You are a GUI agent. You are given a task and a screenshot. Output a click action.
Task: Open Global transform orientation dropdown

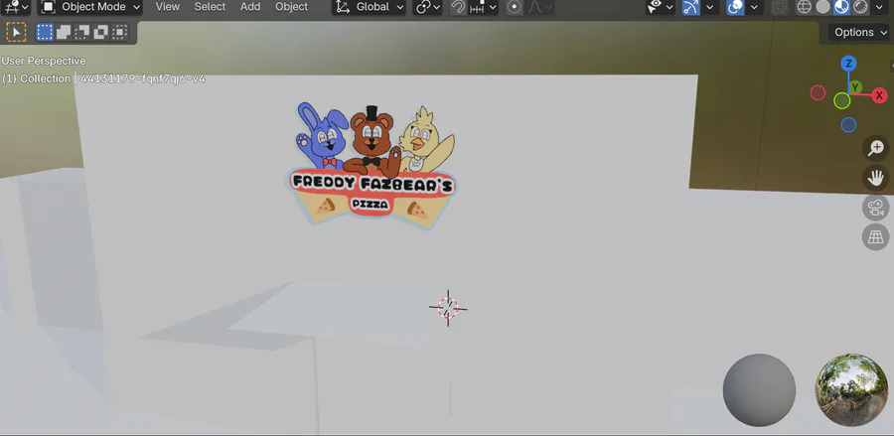click(369, 7)
